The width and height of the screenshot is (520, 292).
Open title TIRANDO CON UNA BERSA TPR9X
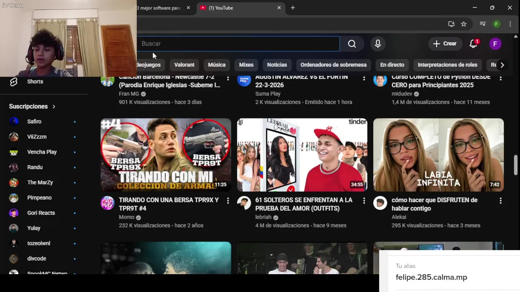(x=169, y=204)
